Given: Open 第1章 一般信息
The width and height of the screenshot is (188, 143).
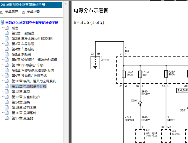Looking at the screenshot, I should [x=23, y=33].
